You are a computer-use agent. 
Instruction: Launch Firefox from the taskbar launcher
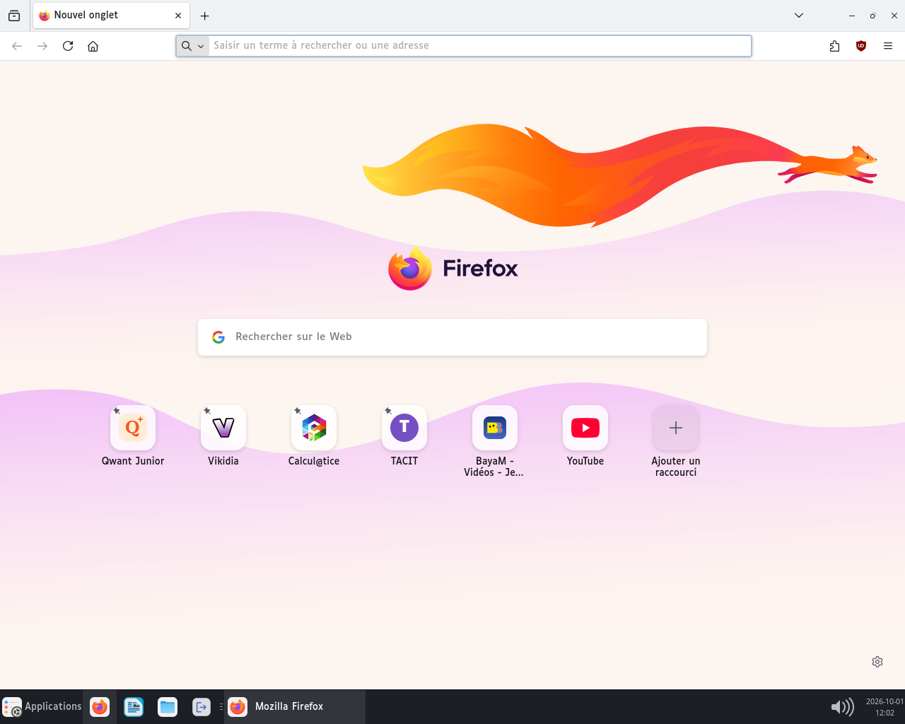pyautogui.click(x=100, y=706)
